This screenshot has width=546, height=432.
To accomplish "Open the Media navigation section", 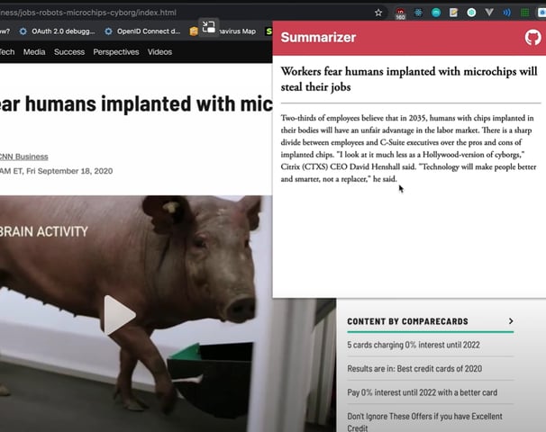I will (34, 52).
